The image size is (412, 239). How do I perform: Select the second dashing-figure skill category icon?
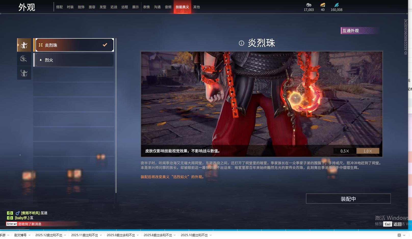(24, 59)
